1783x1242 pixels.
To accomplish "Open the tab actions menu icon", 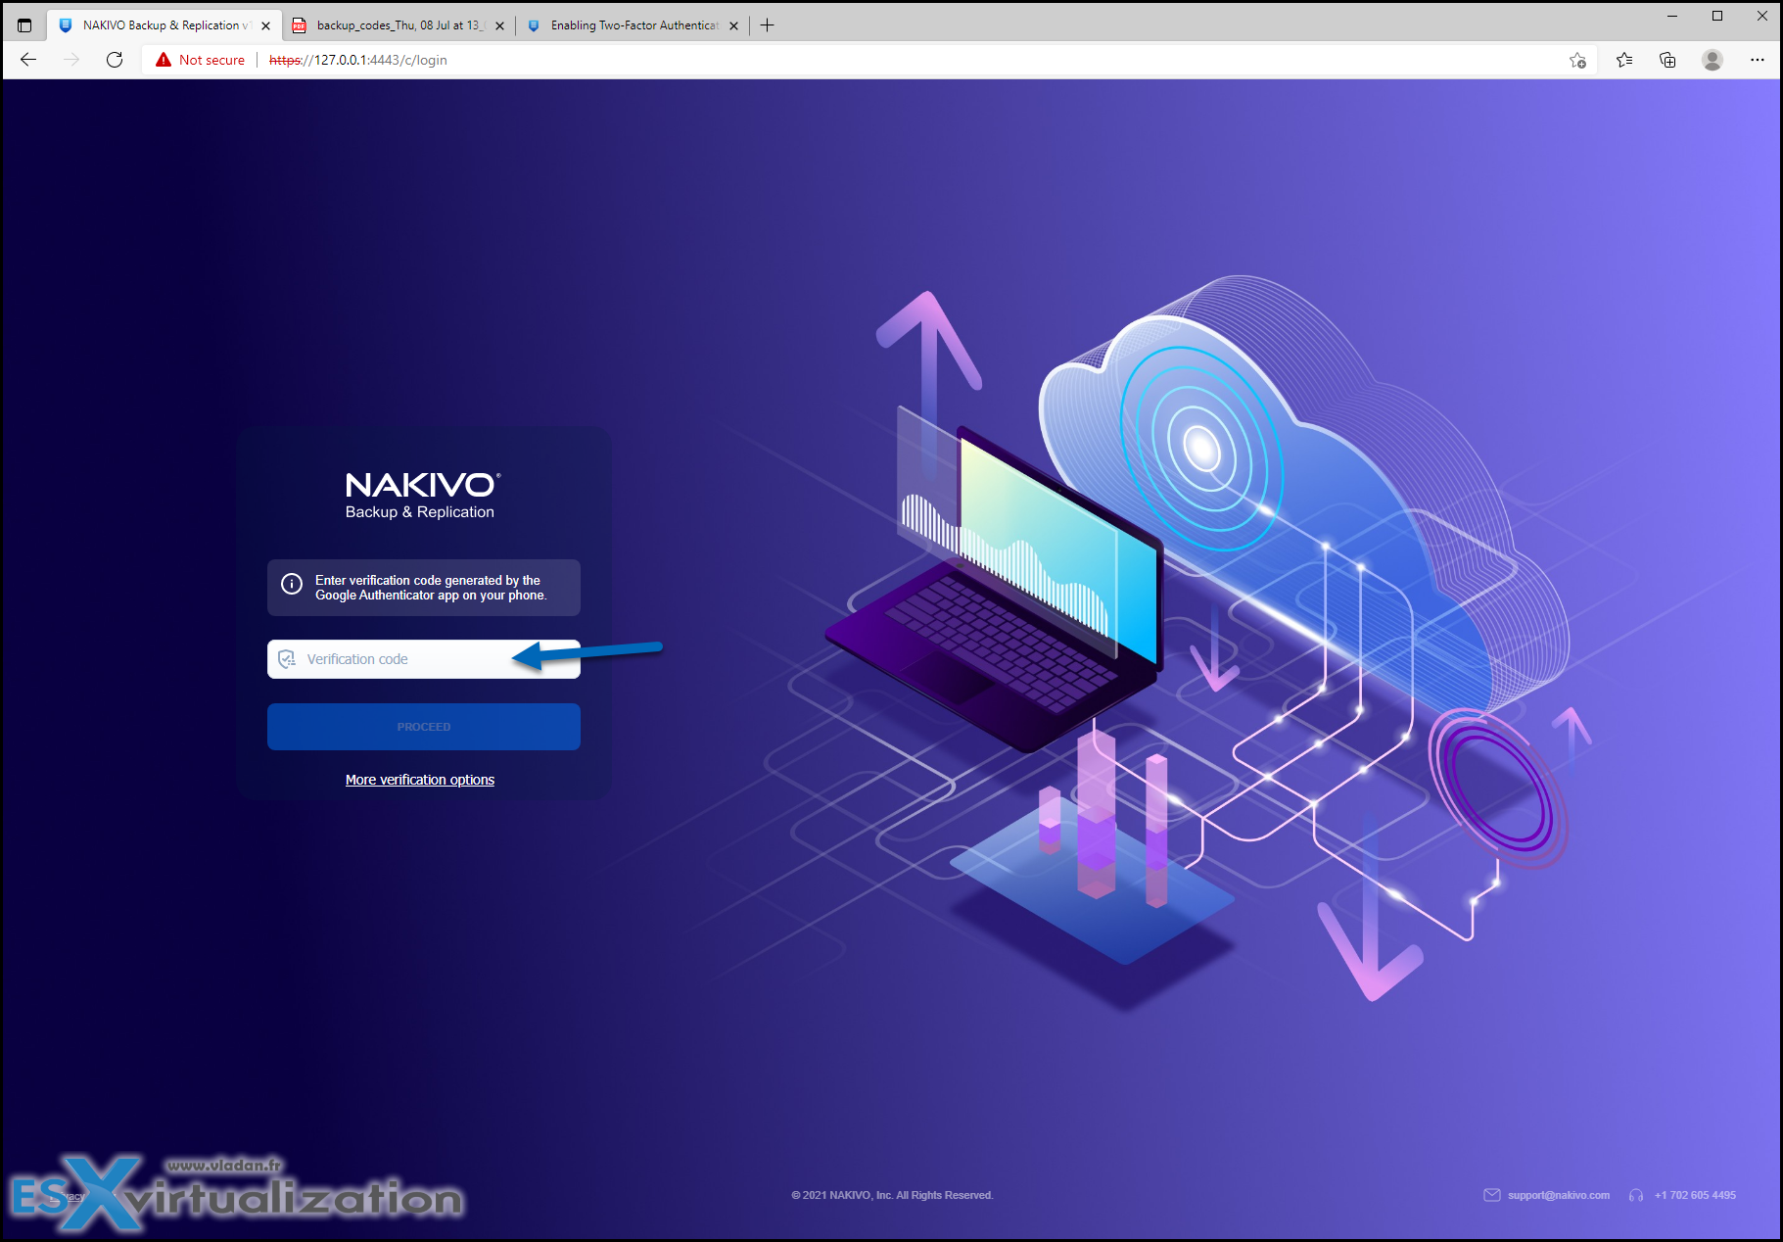I will (24, 25).
